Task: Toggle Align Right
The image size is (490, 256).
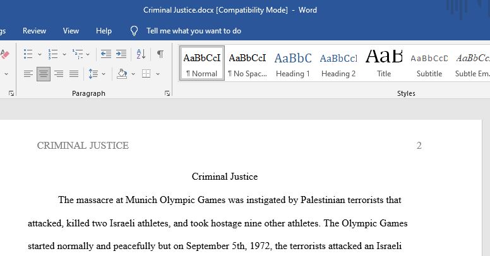Action: point(59,74)
